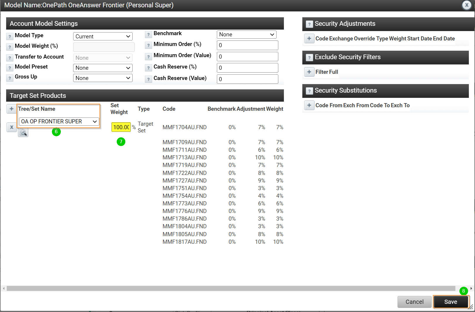
Task: Click the Tree/Set Name column header
Action: (x=37, y=109)
